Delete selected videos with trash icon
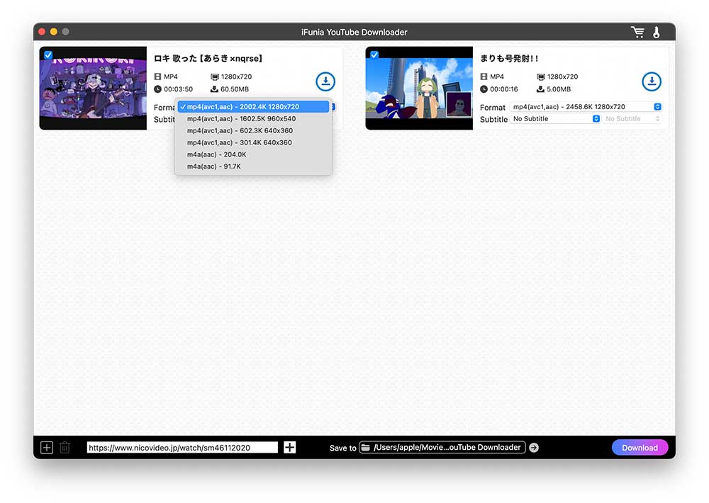 [65, 447]
